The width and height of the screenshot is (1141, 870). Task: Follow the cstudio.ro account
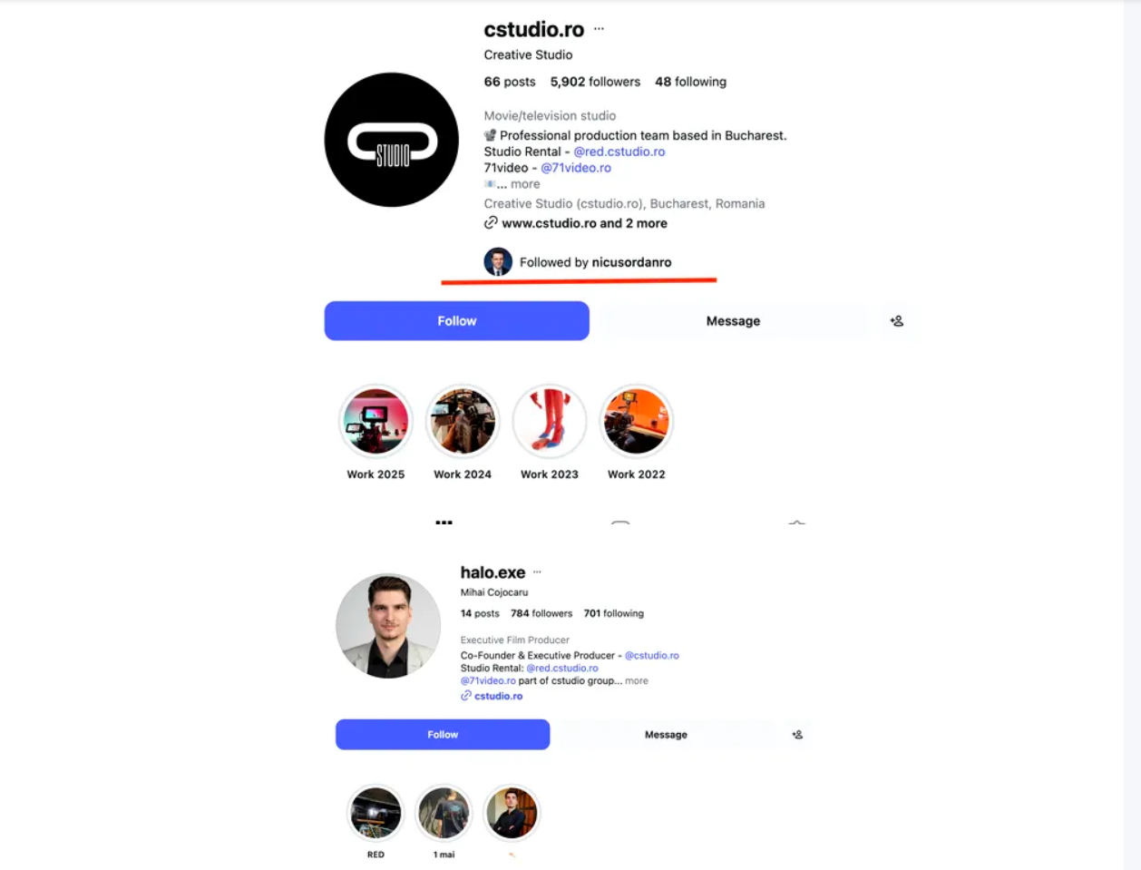coord(457,321)
